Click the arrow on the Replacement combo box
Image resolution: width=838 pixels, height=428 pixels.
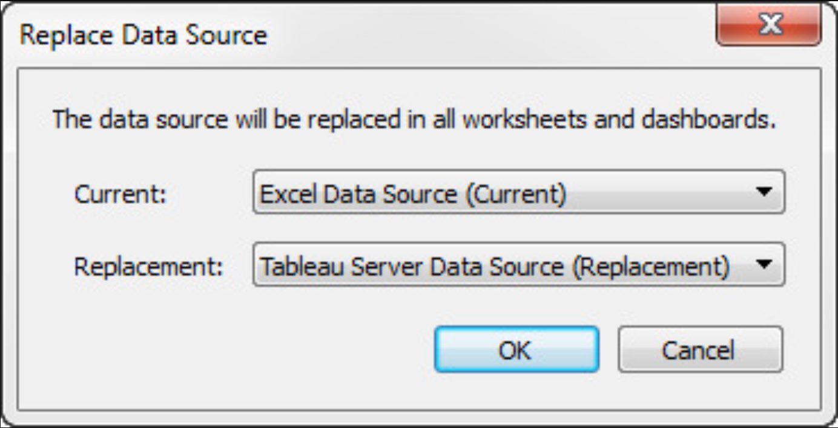pyautogui.click(x=764, y=265)
